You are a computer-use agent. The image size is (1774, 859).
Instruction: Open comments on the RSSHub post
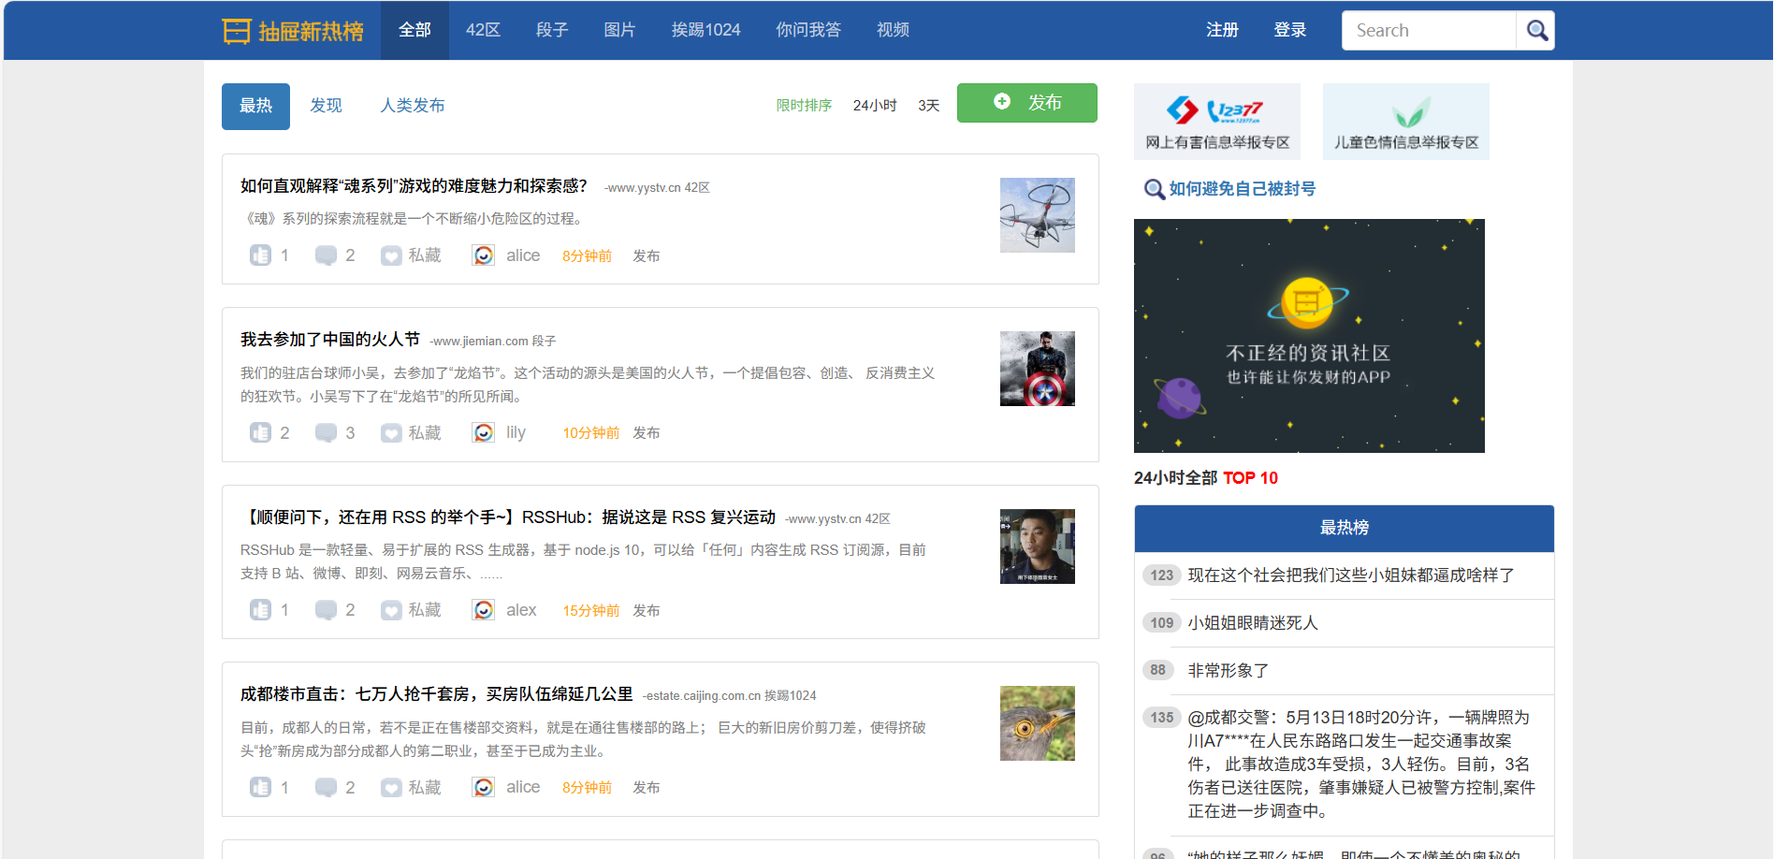327,610
